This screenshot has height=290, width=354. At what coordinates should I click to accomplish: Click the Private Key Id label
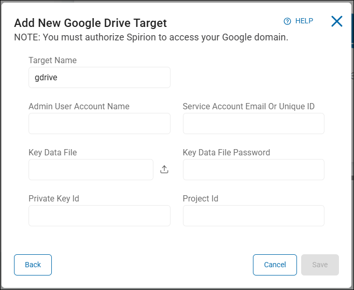(53, 199)
